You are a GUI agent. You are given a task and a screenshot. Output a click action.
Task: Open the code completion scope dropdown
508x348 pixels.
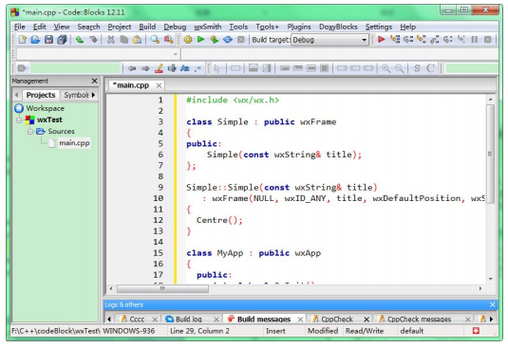click(x=98, y=54)
